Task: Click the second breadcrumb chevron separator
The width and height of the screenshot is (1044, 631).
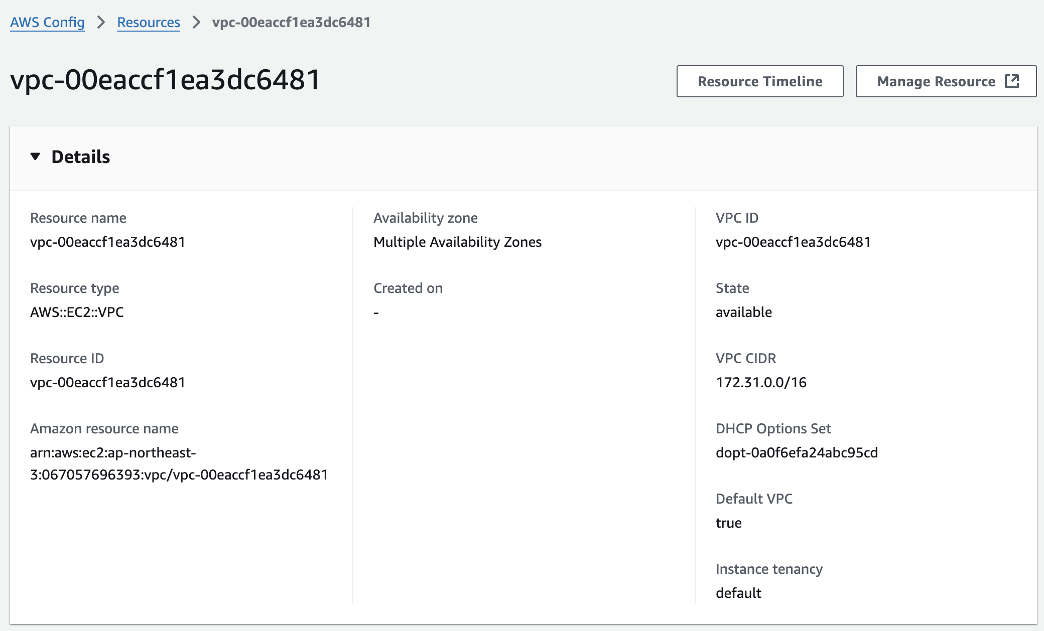Action: click(x=196, y=23)
